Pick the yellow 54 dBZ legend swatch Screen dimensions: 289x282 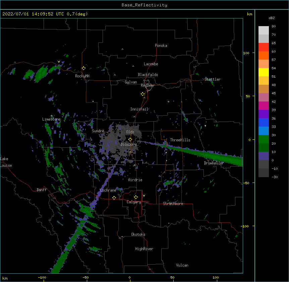264,72
